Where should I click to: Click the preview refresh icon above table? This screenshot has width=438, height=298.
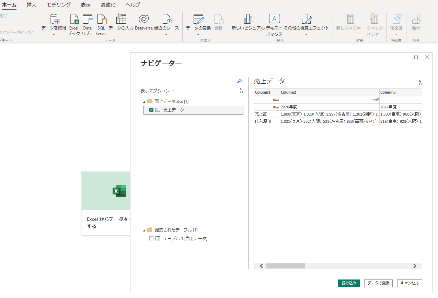[418, 83]
